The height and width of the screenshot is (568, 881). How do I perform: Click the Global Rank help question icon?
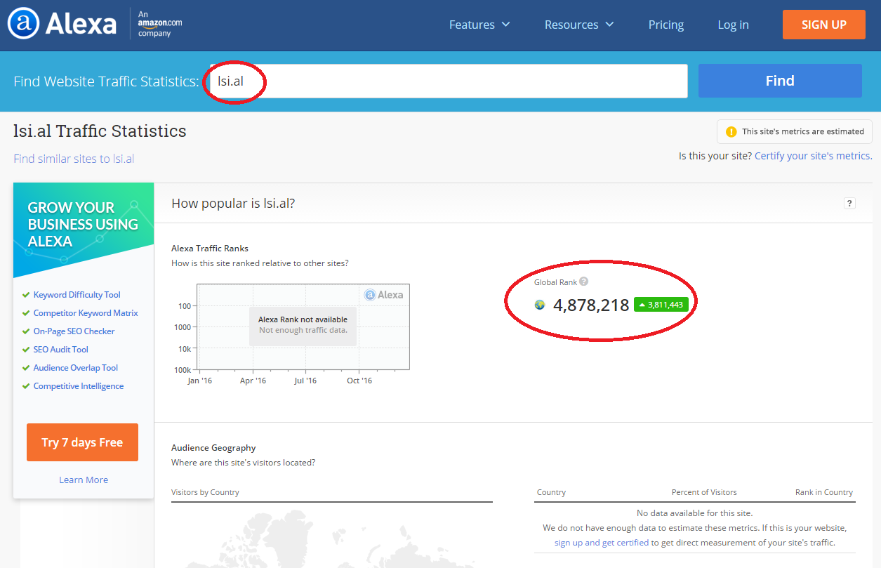pos(583,282)
